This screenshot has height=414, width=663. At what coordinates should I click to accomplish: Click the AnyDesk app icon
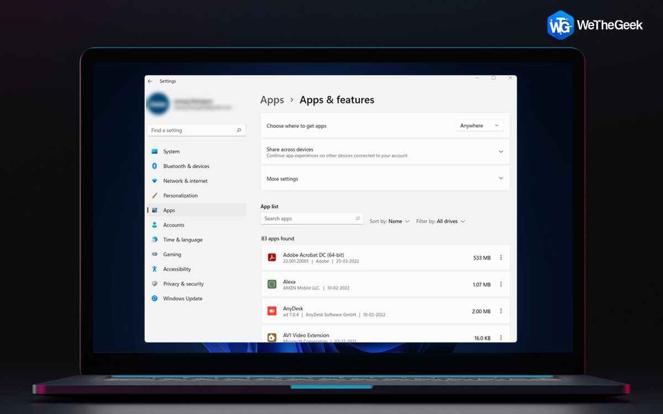coord(272,311)
